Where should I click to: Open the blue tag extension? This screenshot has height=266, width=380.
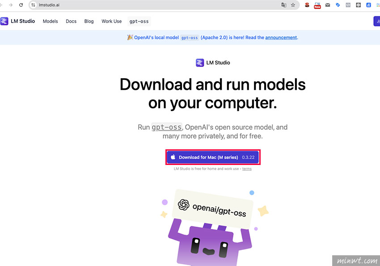coord(338,5)
